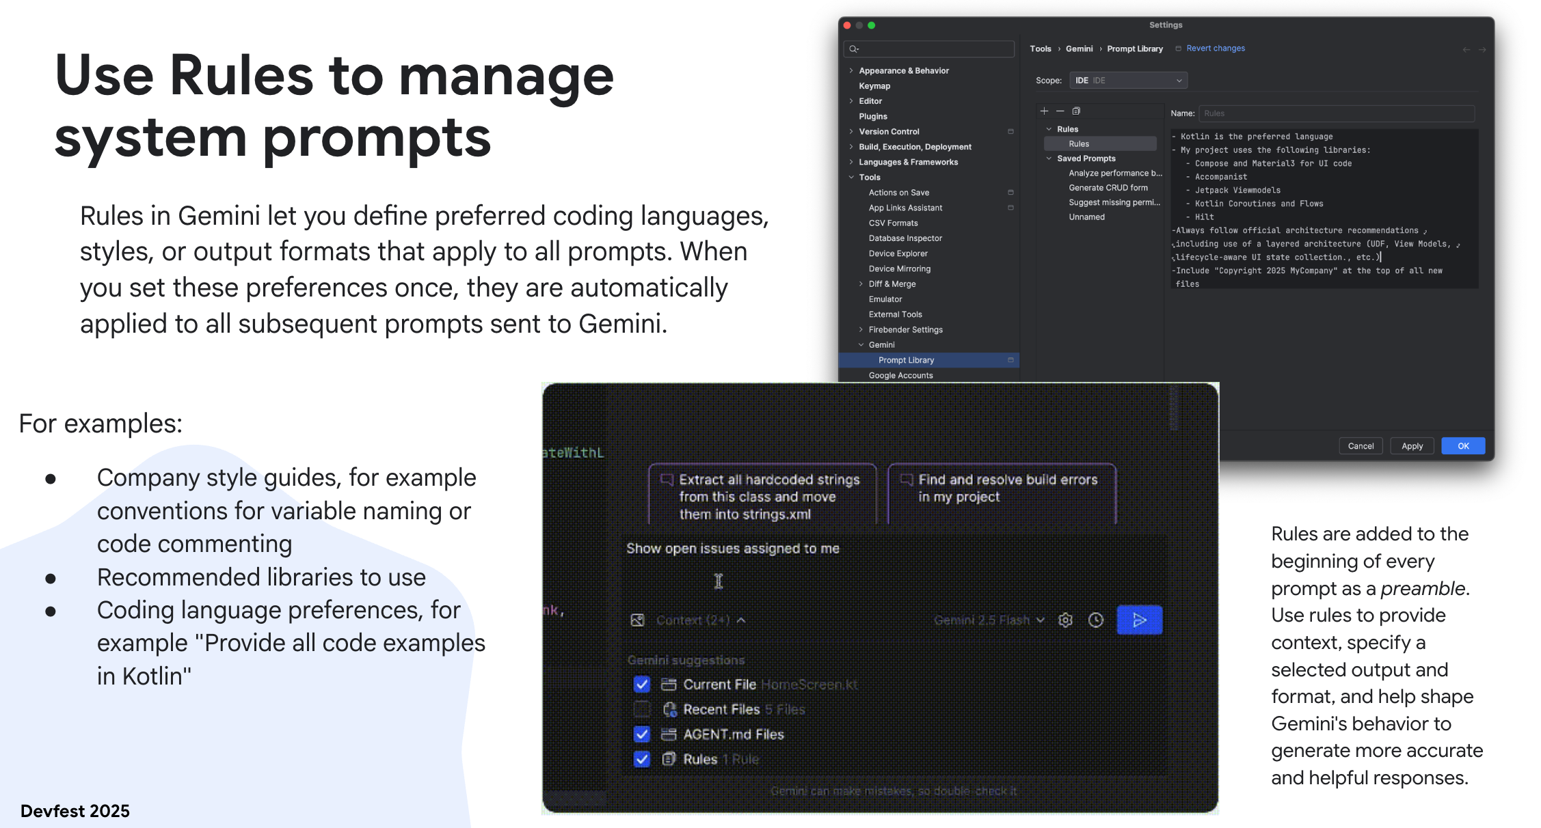The image size is (1541, 828).
Task: Open the Gemini 2.5 Flash model dropdown
Action: (x=989, y=620)
